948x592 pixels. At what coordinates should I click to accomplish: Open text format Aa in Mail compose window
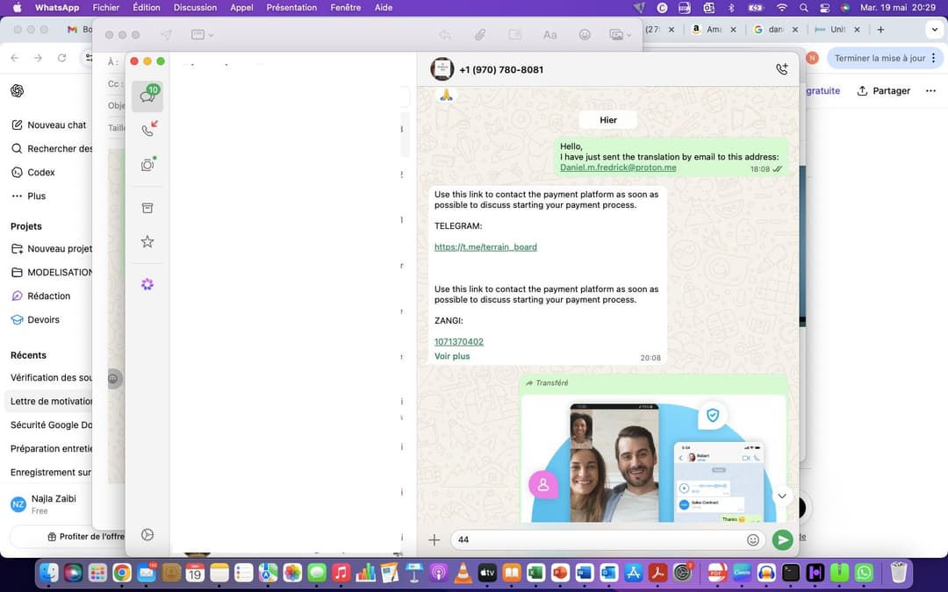(549, 35)
